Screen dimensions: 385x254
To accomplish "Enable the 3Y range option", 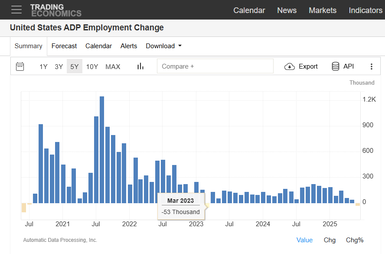I will (59, 66).
